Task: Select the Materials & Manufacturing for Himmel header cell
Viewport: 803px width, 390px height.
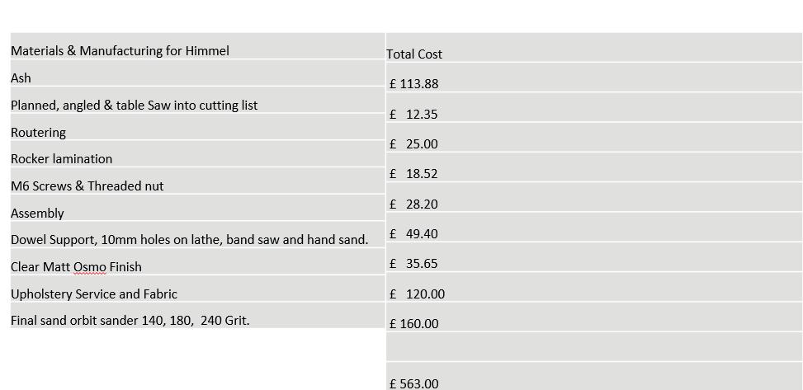Action: [x=198, y=46]
